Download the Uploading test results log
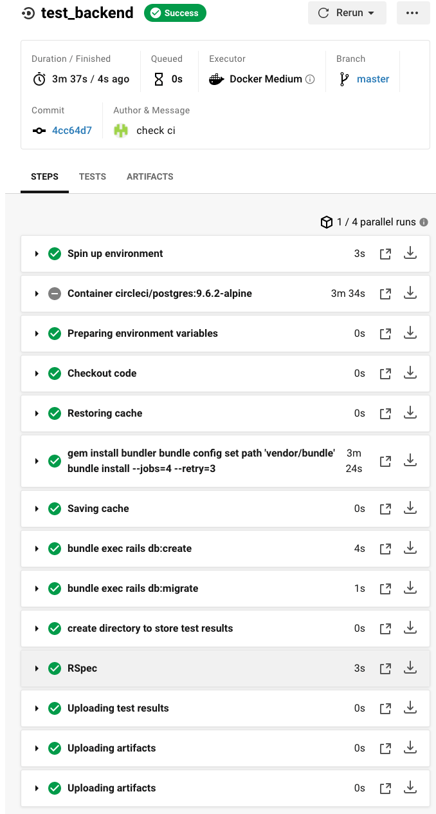 tap(410, 708)
